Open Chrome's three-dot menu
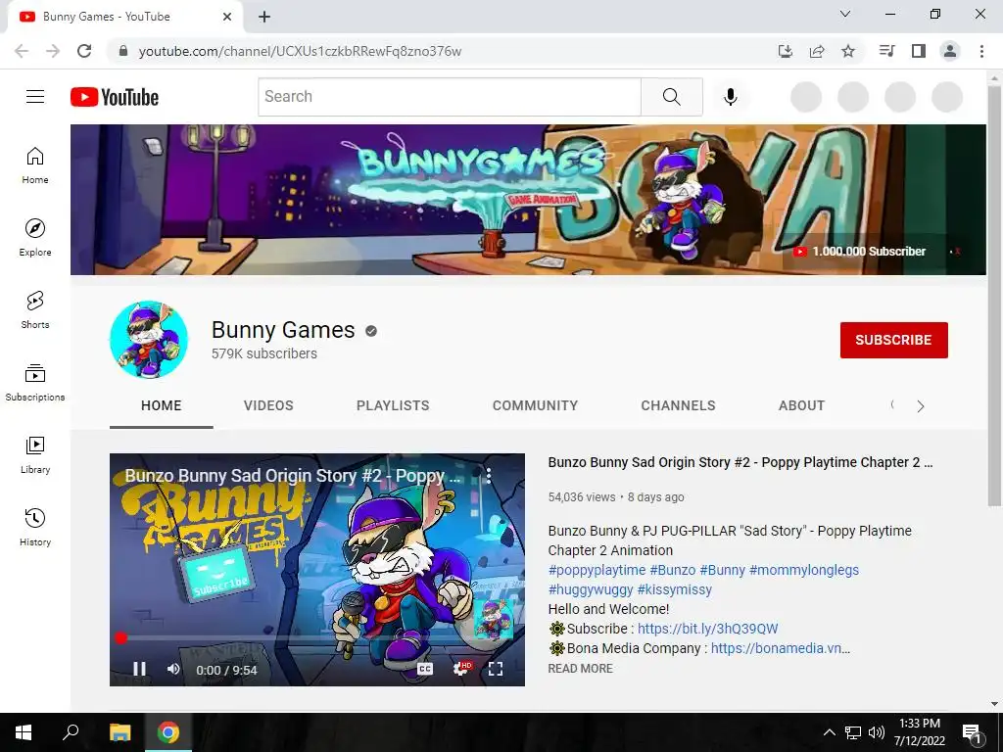Viewport: 1003px width, 752px height. pos(981,51)
